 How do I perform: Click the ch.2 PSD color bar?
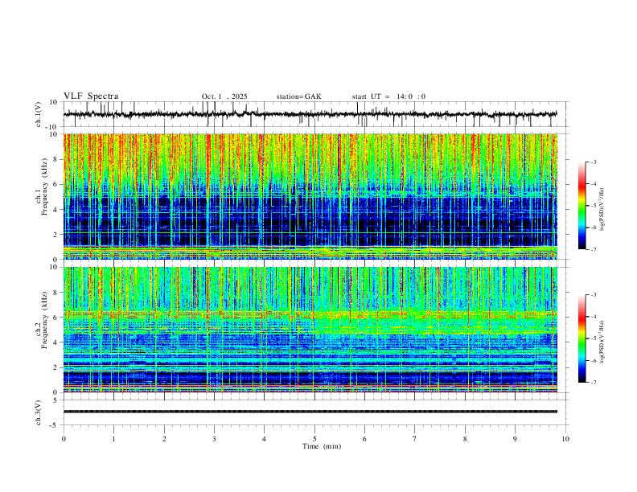pos(582,338)
